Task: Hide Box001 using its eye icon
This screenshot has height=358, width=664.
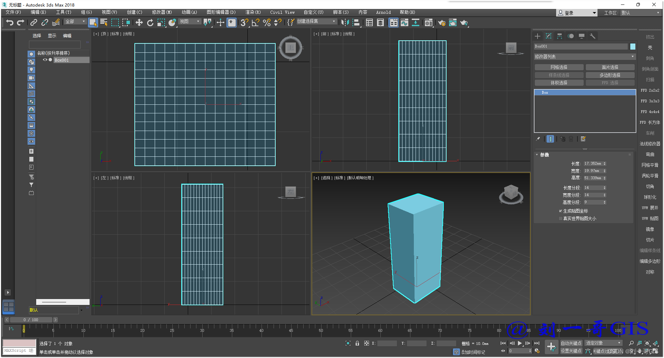Action: (x=45, y=60)
